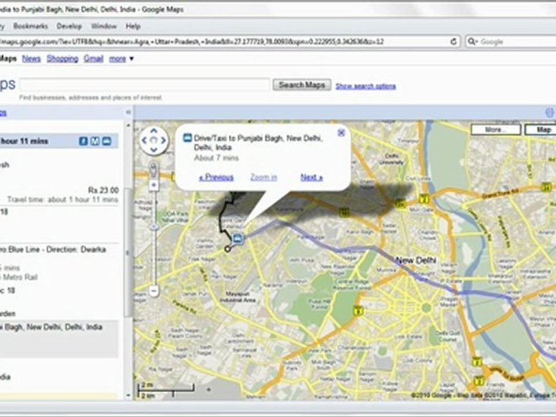The height and width of the screenshot is (417, 556).
Task: Go to Previous step in bubble
Action: click(216, 177)
